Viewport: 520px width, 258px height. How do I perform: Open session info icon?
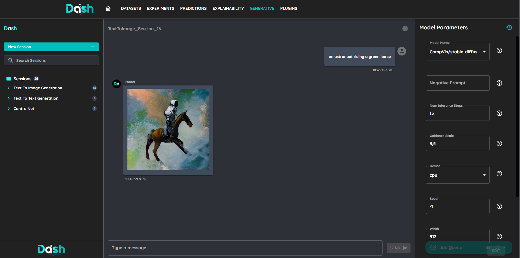tap(405, 29)
